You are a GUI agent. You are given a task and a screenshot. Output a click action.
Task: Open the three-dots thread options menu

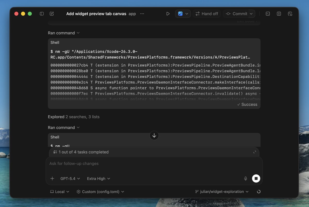pyautogui.click(x=142, y=14)
